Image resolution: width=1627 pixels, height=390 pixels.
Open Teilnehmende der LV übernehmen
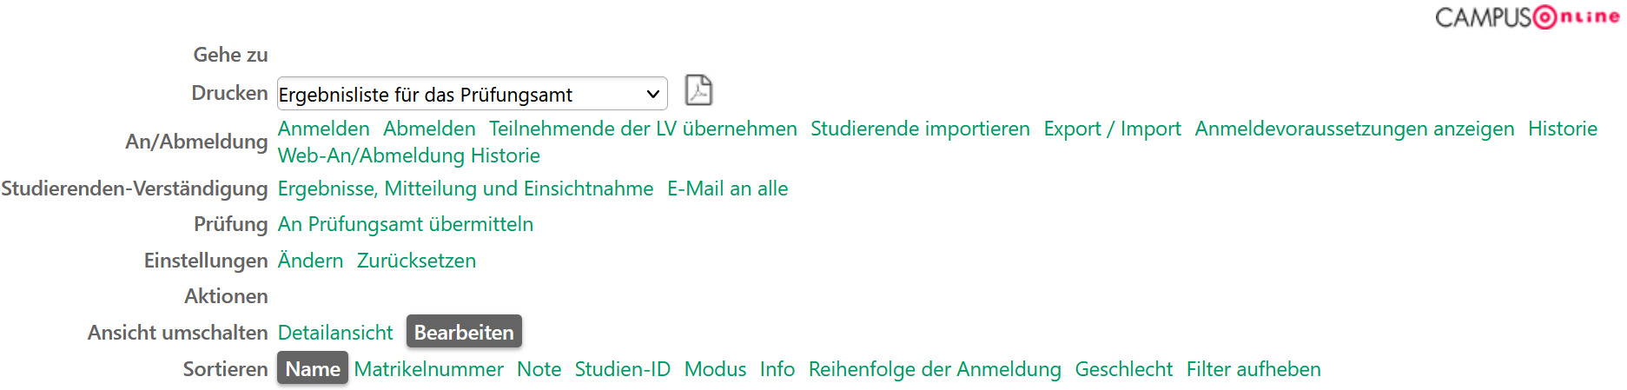point(643,129)
